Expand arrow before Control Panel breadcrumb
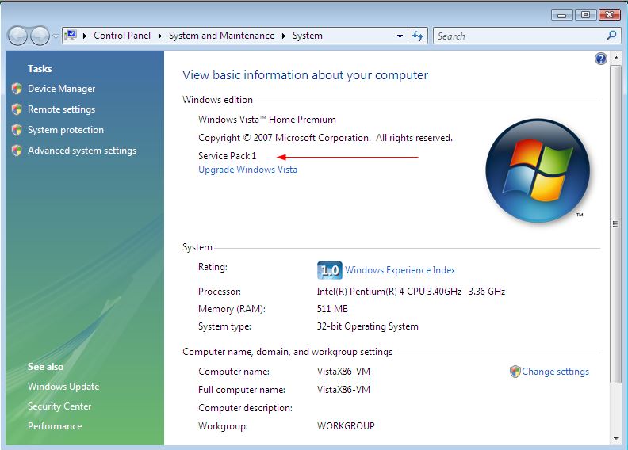The height and width of the screenshot is (450, 628). 85,36
